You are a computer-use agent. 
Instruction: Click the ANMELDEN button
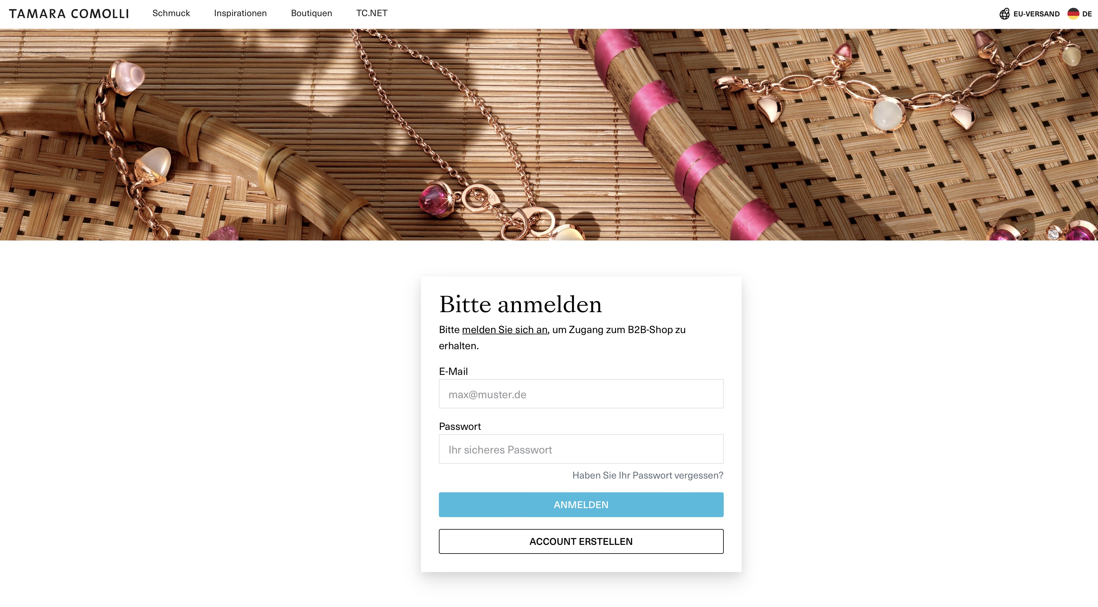point(581,505)
